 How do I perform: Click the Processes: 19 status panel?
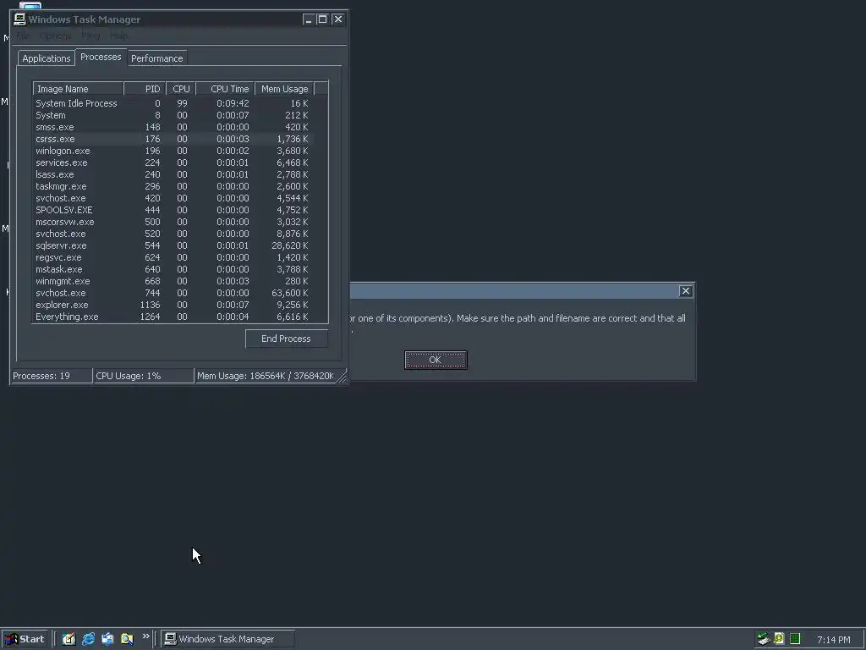point(52,376)
